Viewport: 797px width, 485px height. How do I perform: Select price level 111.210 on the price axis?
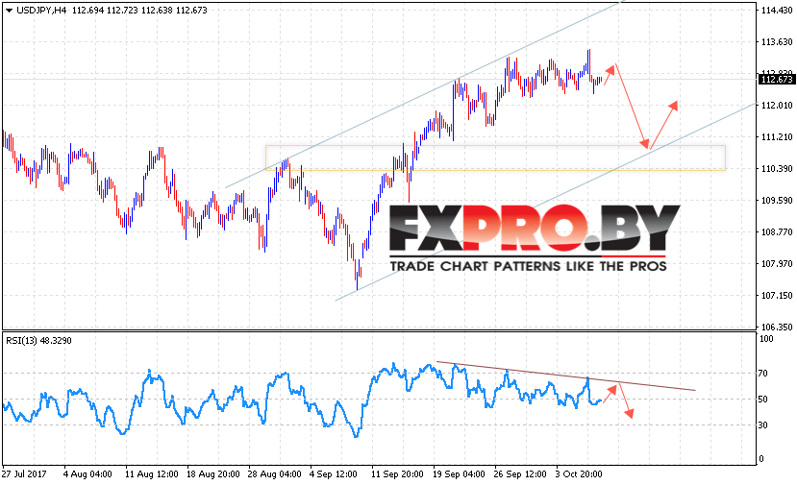point(777,137)
